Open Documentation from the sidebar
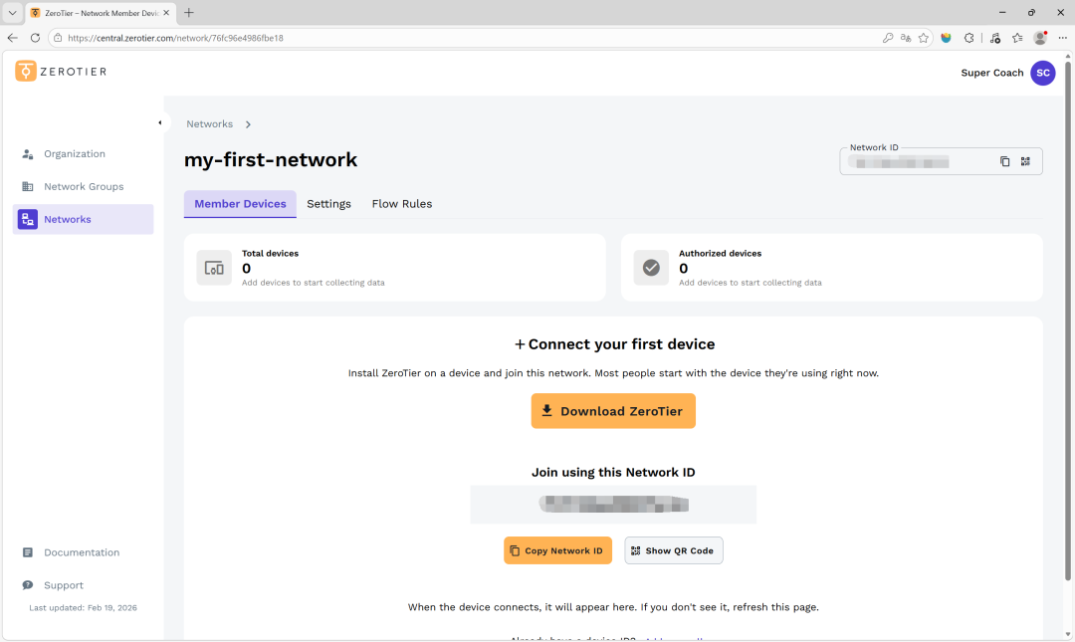Screen dimensions: 1075x642 pos(83,552)
